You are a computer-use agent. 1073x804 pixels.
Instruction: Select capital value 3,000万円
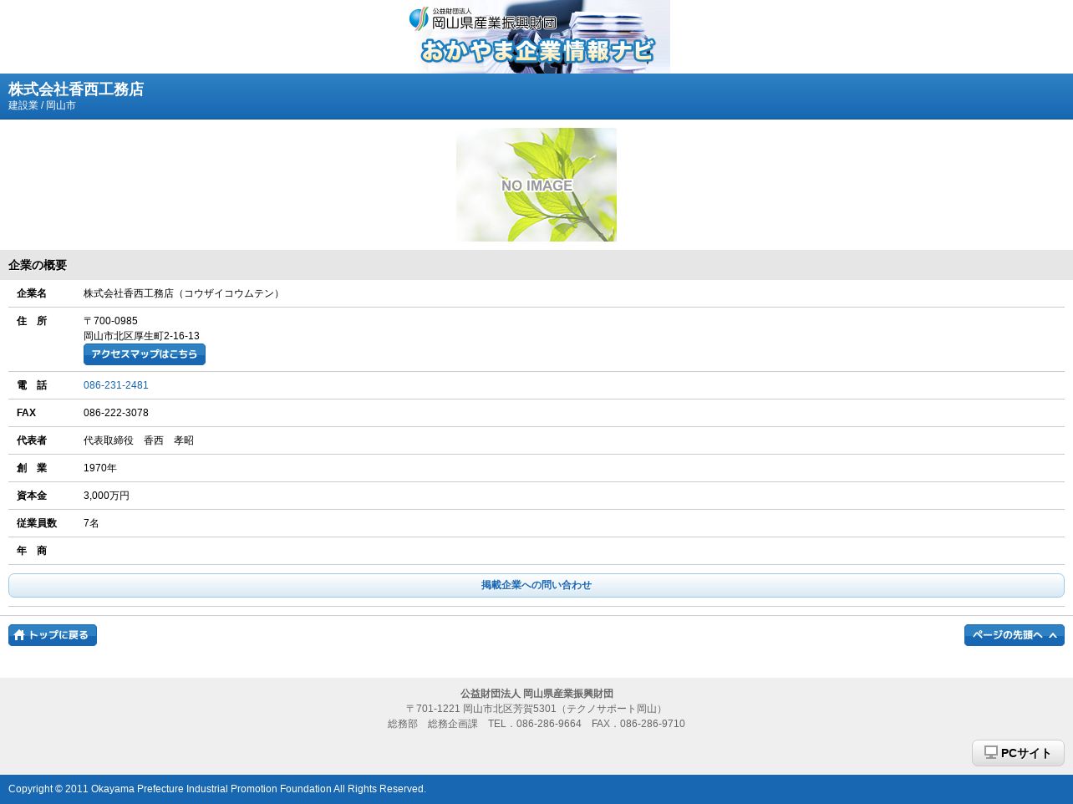pos(106,496)
